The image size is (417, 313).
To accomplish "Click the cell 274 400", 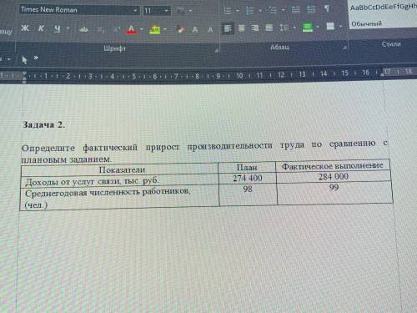I will (248, 178).
